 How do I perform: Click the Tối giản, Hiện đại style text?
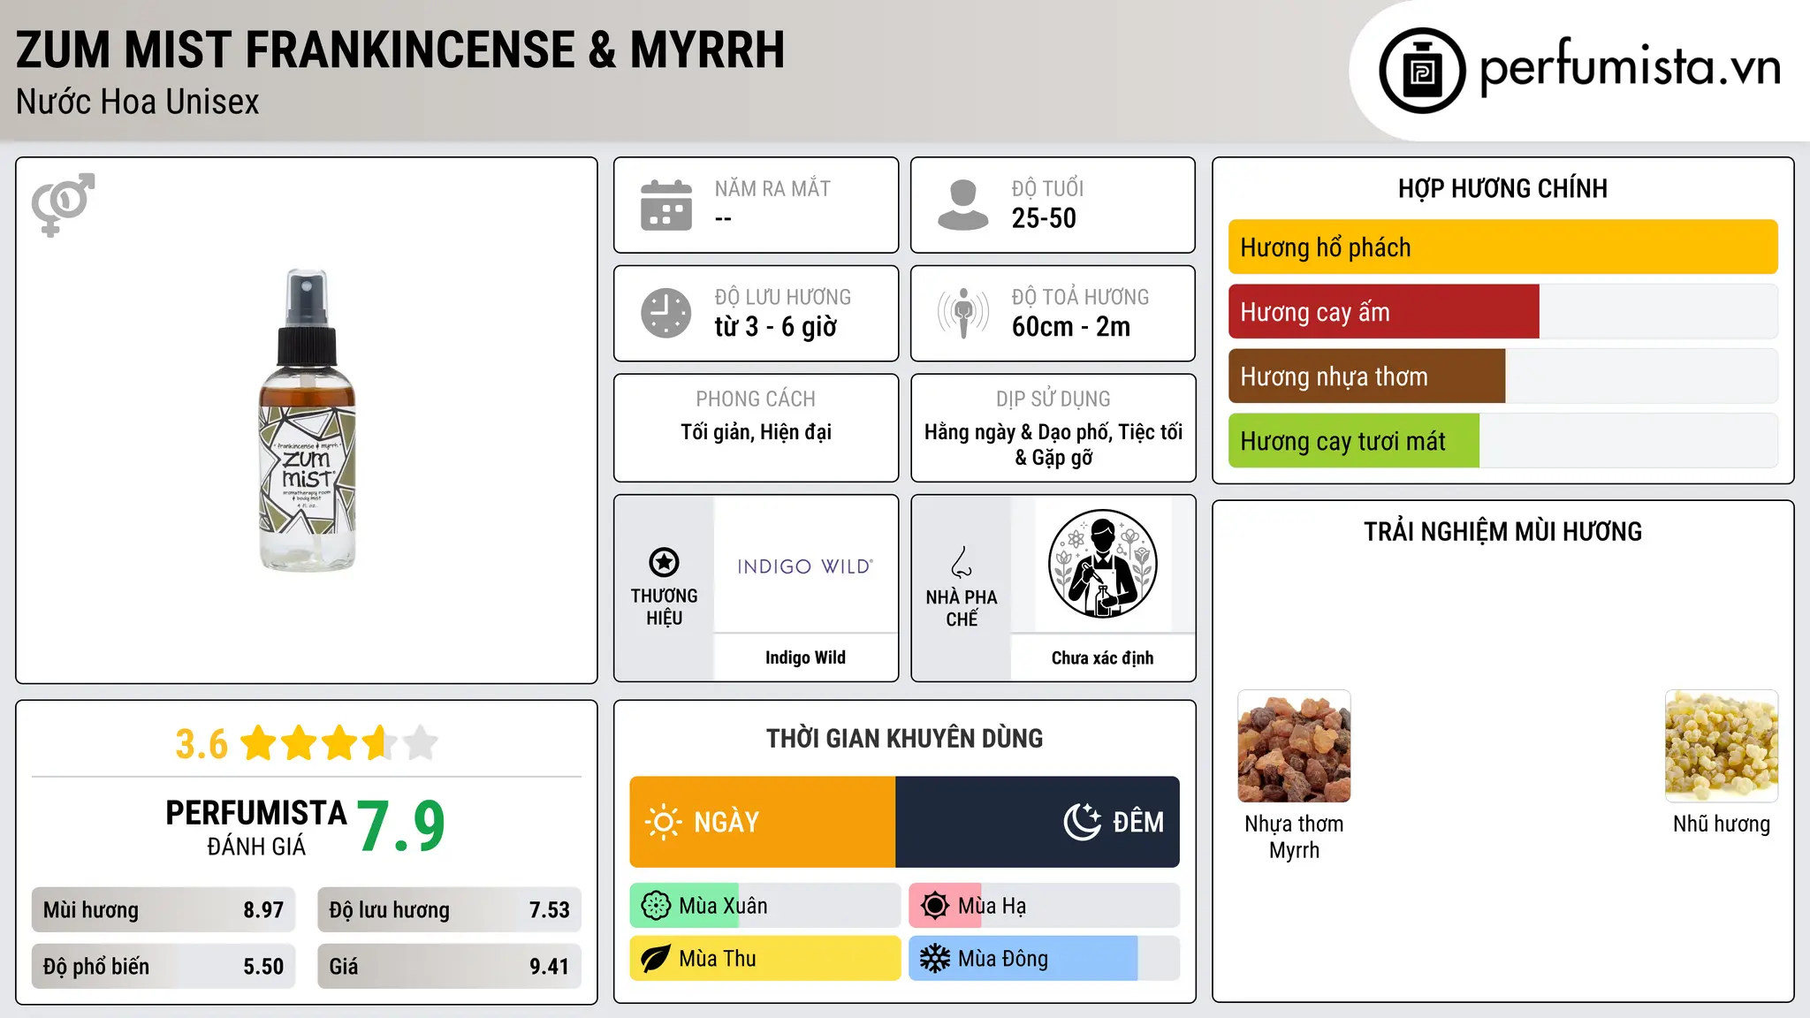(756, 432)
